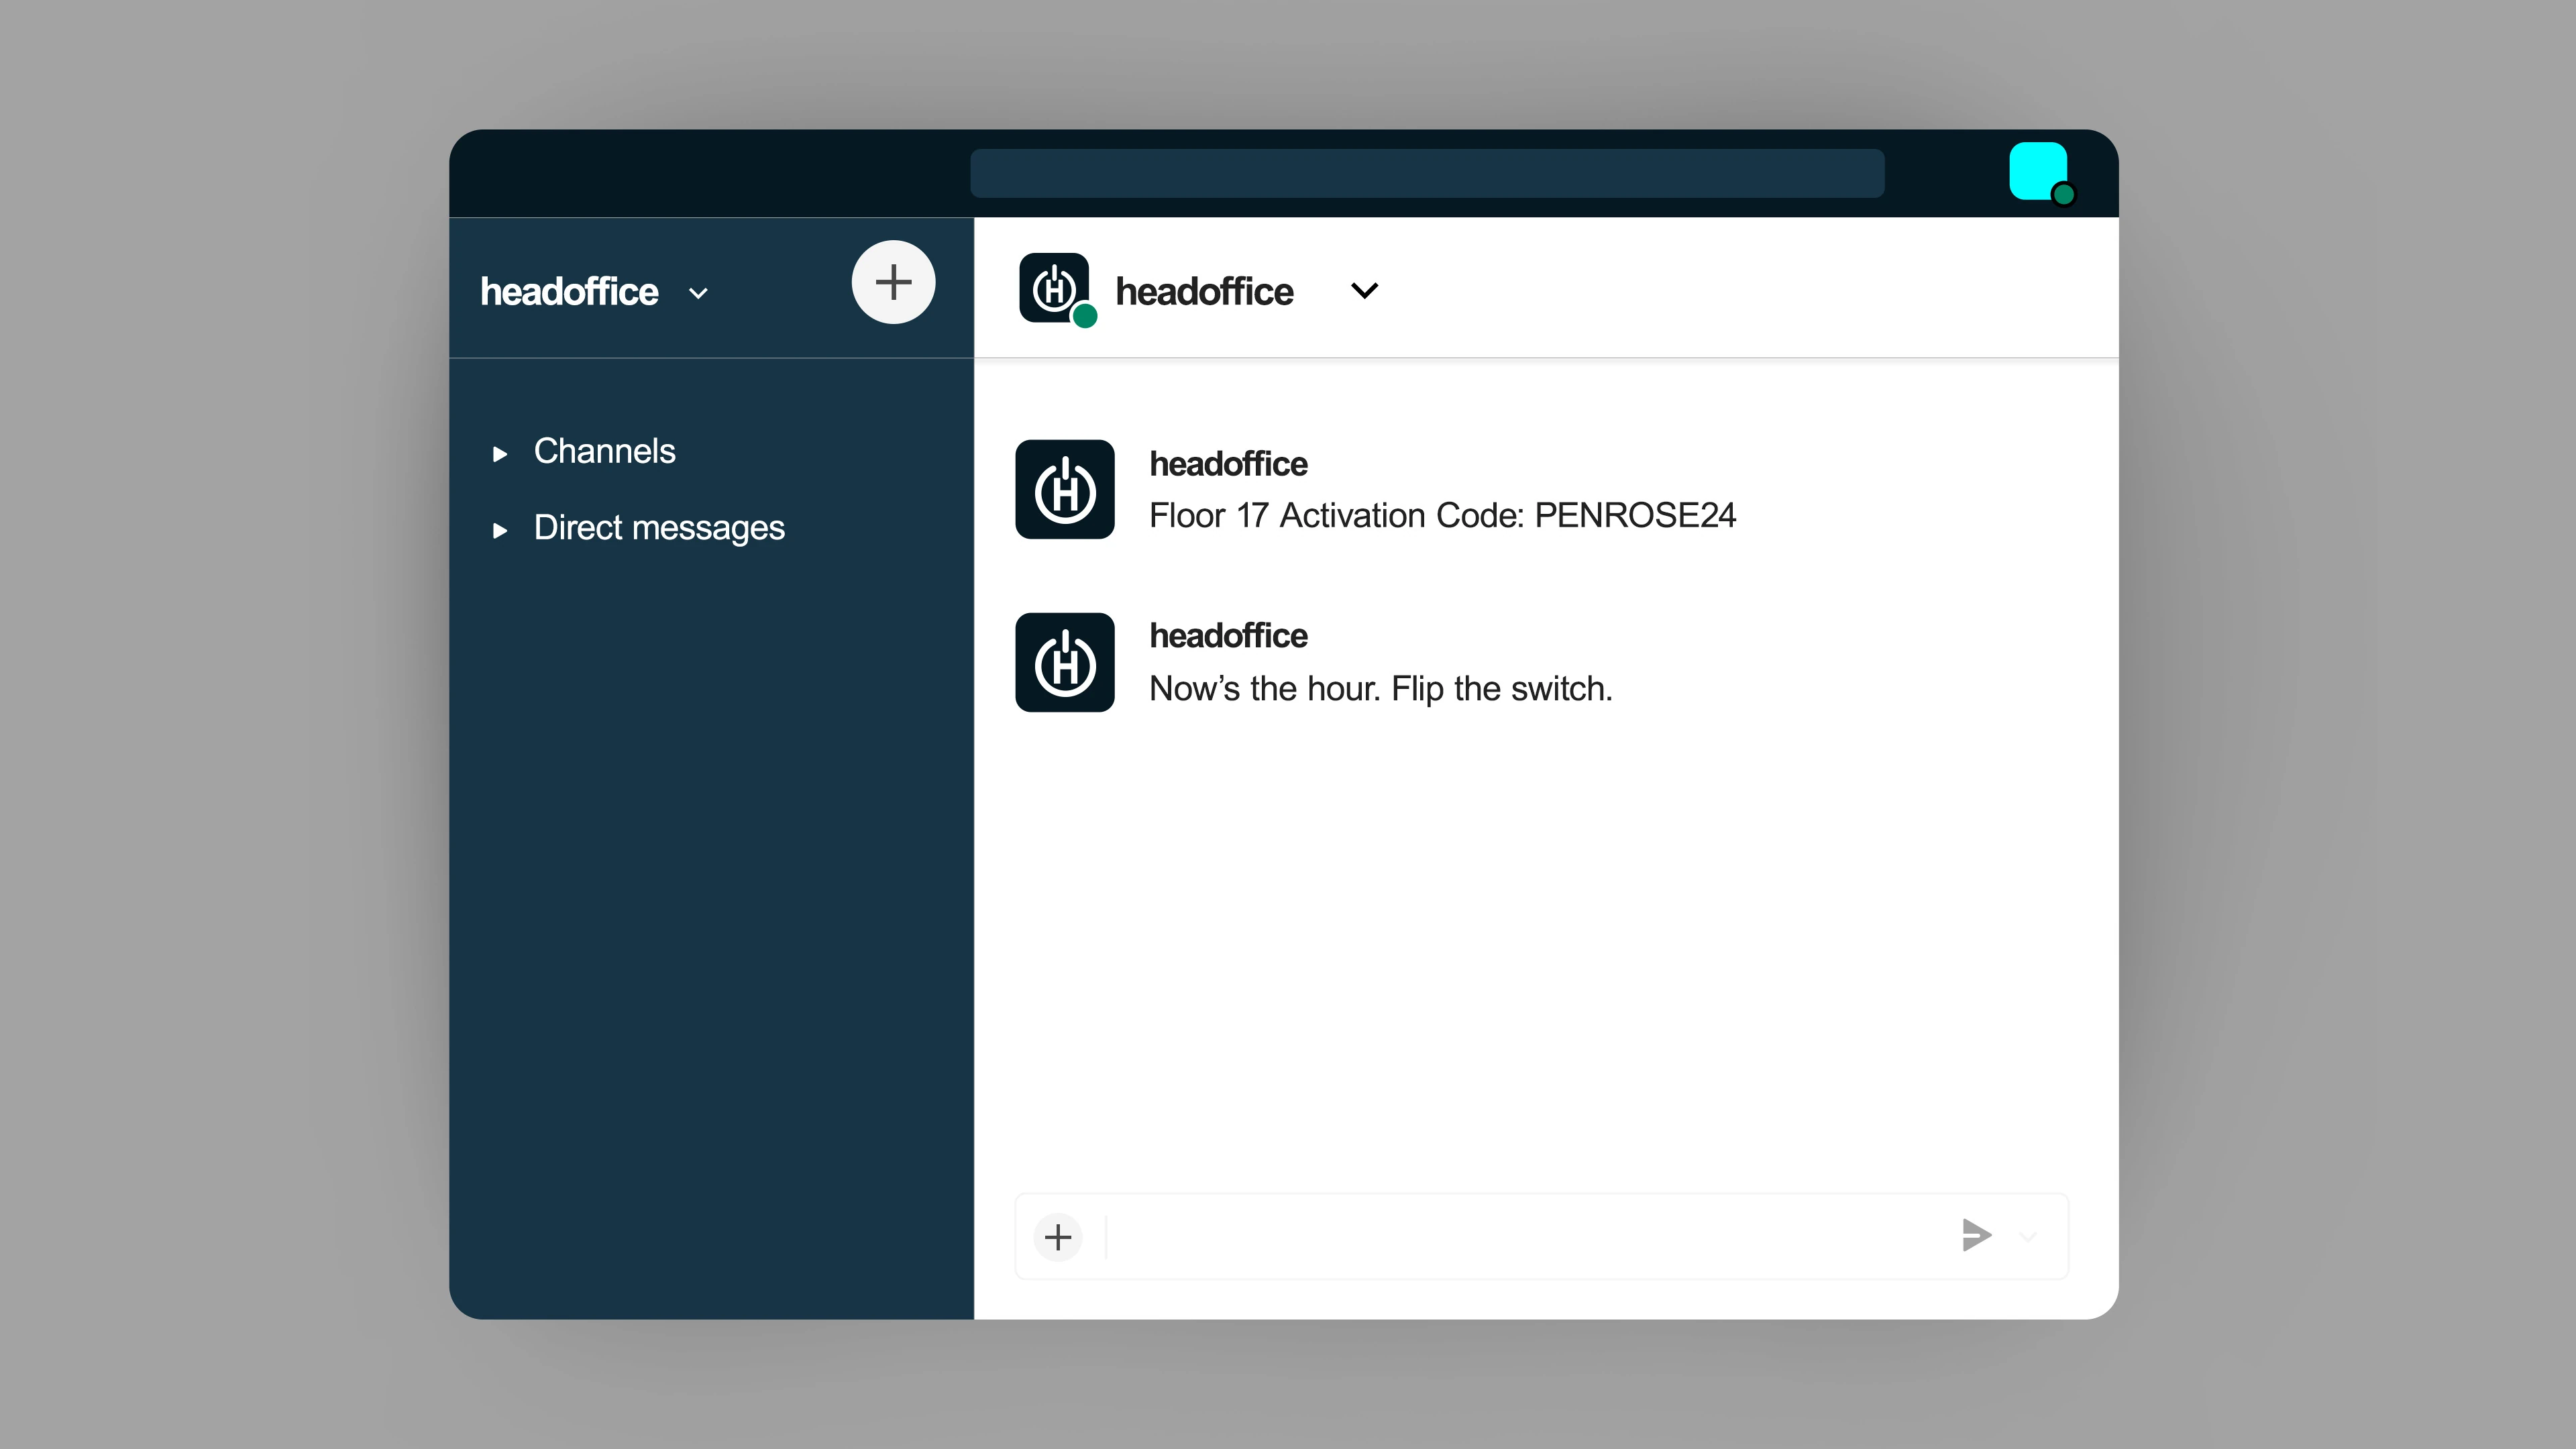Expand the Channels section triangle
The width and height of the screenshot is (2576, 1449).
pyautogui.click(x=500, y=454)
